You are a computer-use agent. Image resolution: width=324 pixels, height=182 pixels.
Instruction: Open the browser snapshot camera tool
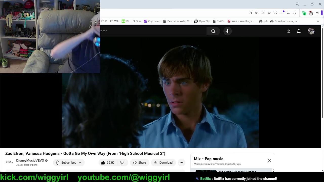point(257,13)
